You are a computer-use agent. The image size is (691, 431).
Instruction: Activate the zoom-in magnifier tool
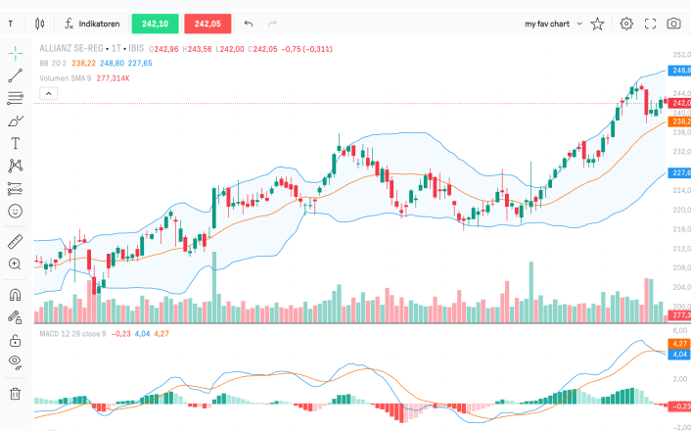click(15, 263)
